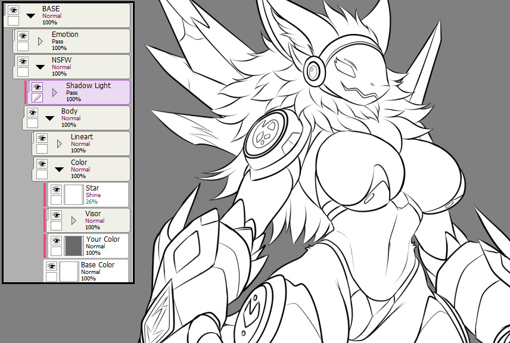Collapse the Body group

click(50, 119)
